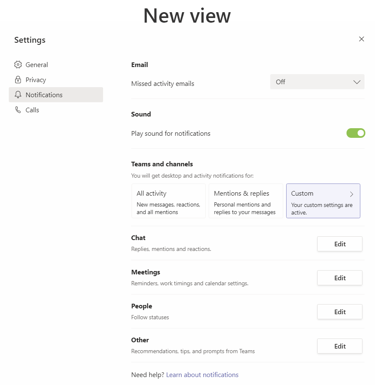Viewport: 375px width, 385px height.
Task: Click the chevron arrow on Custom card
Action: click(352, 194)
